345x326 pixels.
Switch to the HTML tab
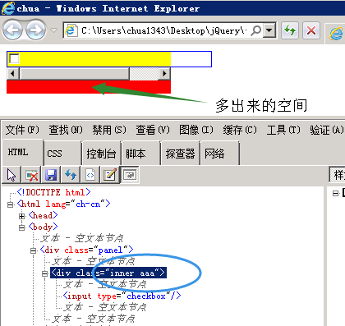[x=22, y=153]
